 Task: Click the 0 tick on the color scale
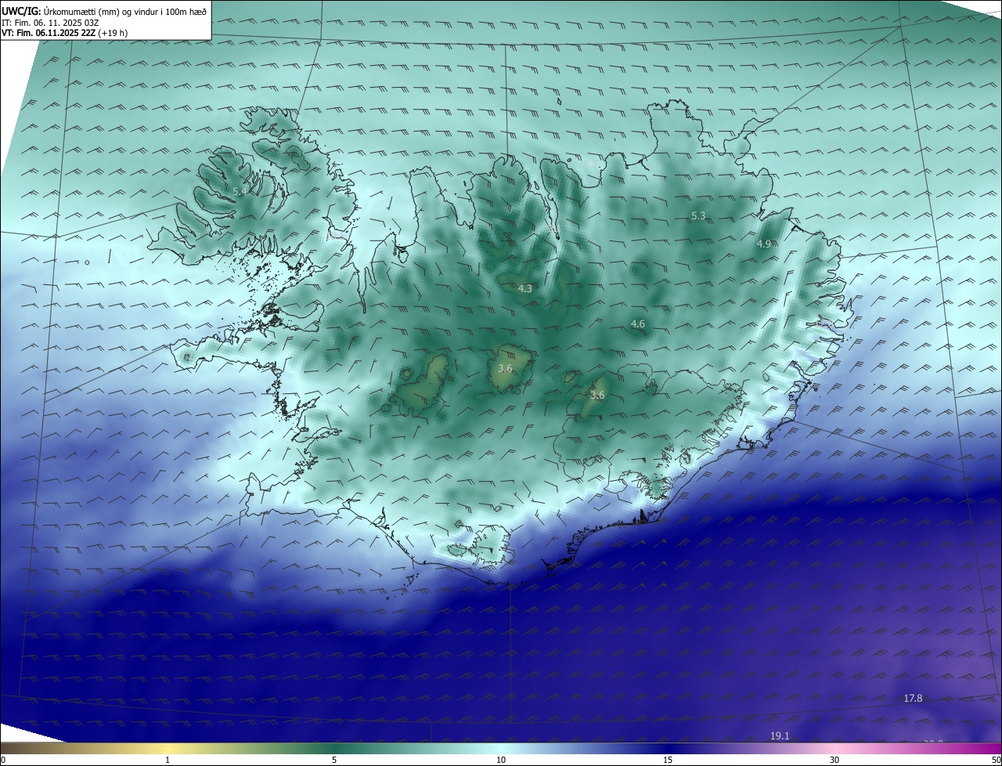coord(3,760)
